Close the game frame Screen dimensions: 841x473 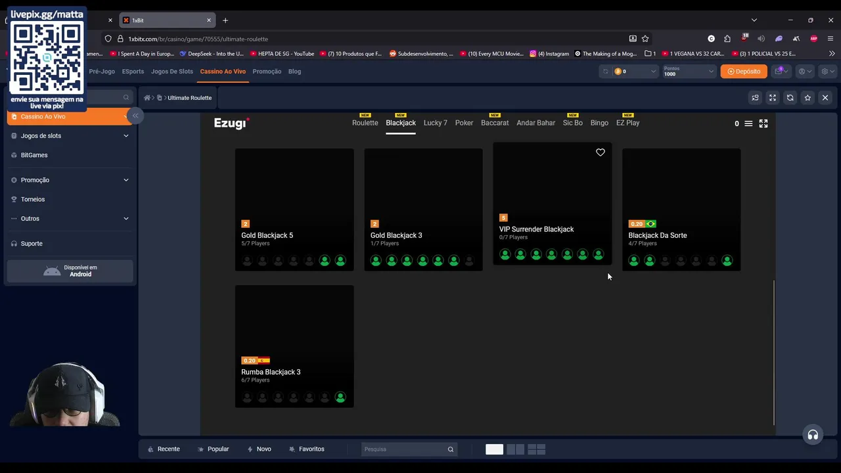[825, 98]
